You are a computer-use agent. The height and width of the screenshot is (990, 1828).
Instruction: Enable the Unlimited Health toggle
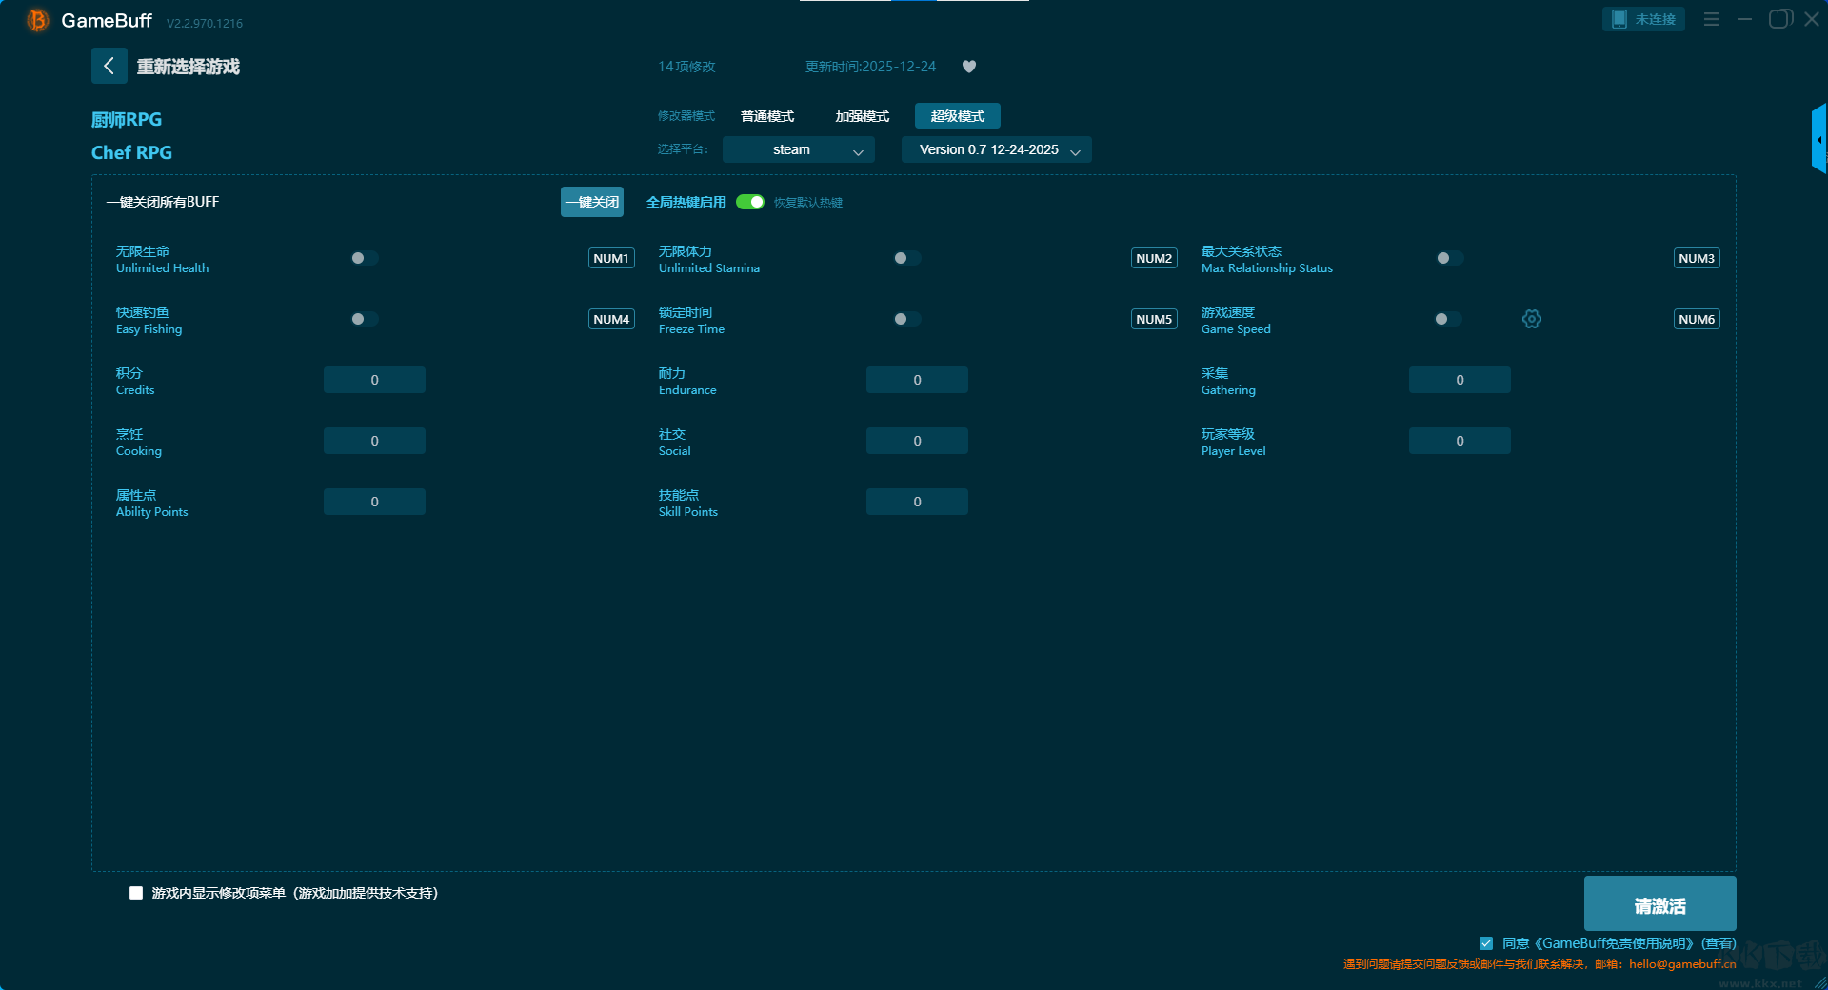click(364, 258)
